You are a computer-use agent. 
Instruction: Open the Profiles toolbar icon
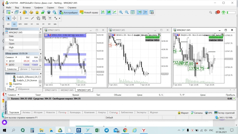[16, 13]
